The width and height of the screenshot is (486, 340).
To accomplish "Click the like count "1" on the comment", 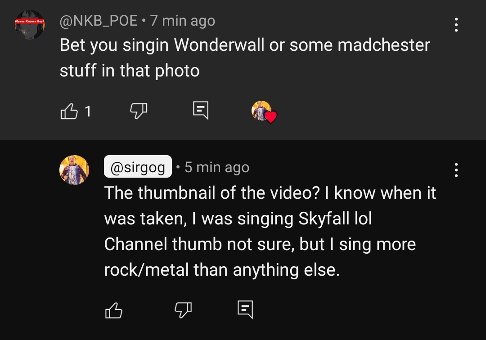I will 88,111.
